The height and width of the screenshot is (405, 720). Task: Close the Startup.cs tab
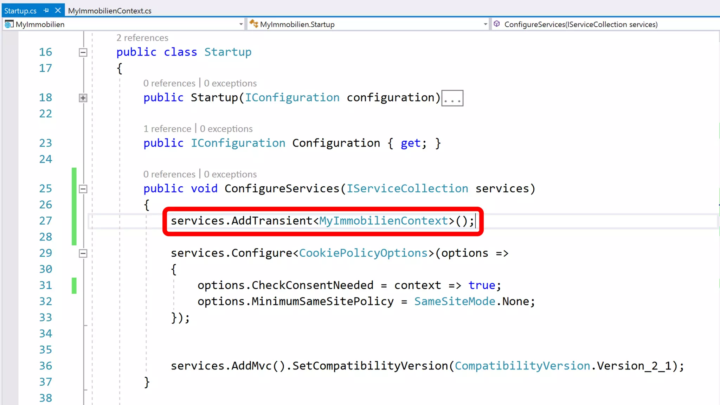[58, 11]
